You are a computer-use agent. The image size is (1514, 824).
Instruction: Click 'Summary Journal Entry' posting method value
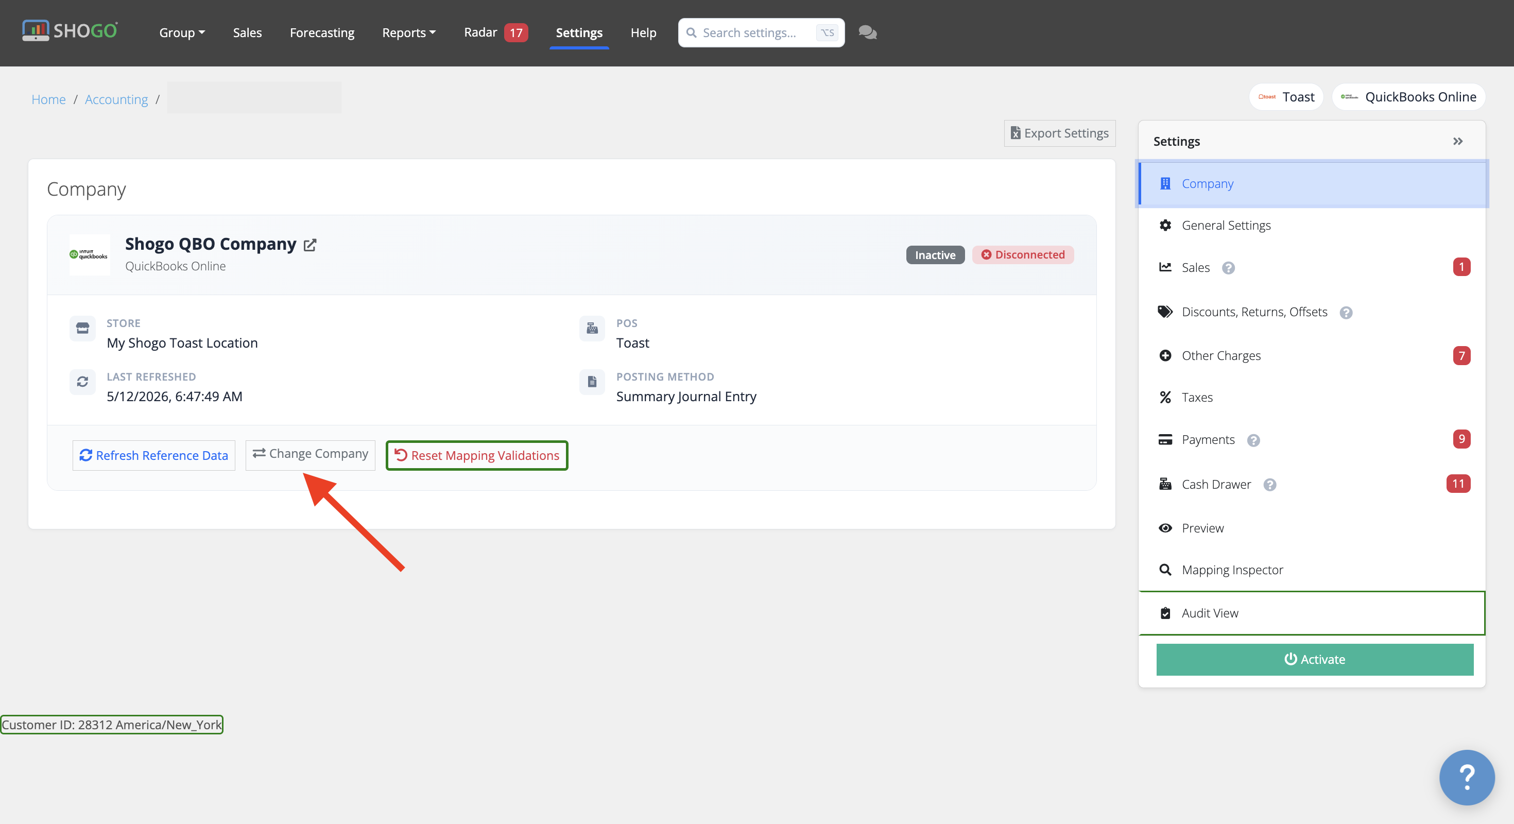coord(686,397)
